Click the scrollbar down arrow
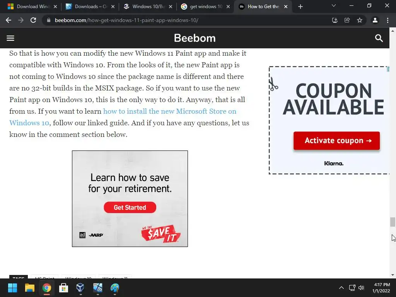The height and width of the screenshot is (297, 396). tap(393, 275)
